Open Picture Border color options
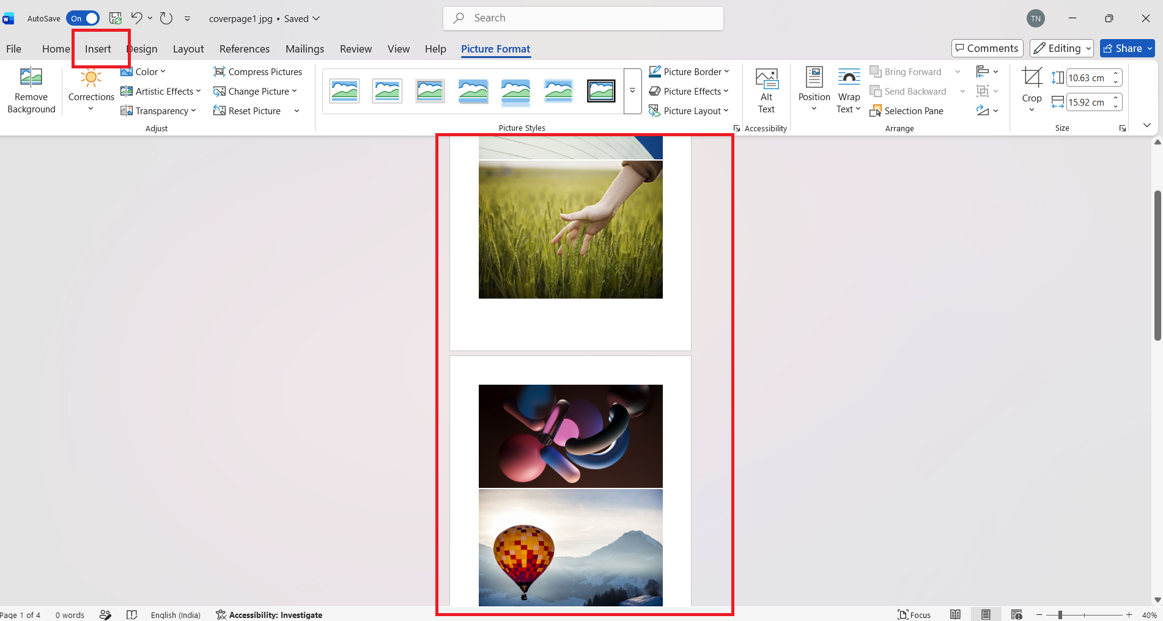Screen dimensions: 1163x621 coord(689,71)
